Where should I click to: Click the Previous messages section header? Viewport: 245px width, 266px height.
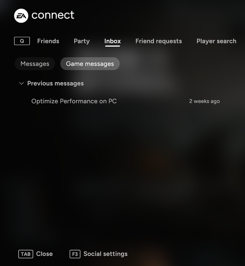point(55,83)
